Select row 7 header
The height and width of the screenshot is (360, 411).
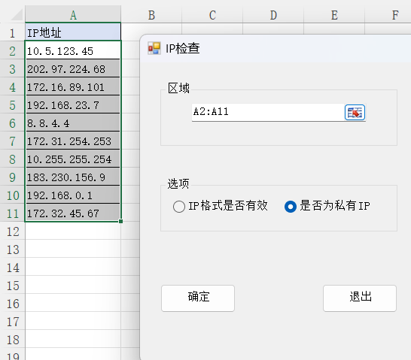[13, 141]
